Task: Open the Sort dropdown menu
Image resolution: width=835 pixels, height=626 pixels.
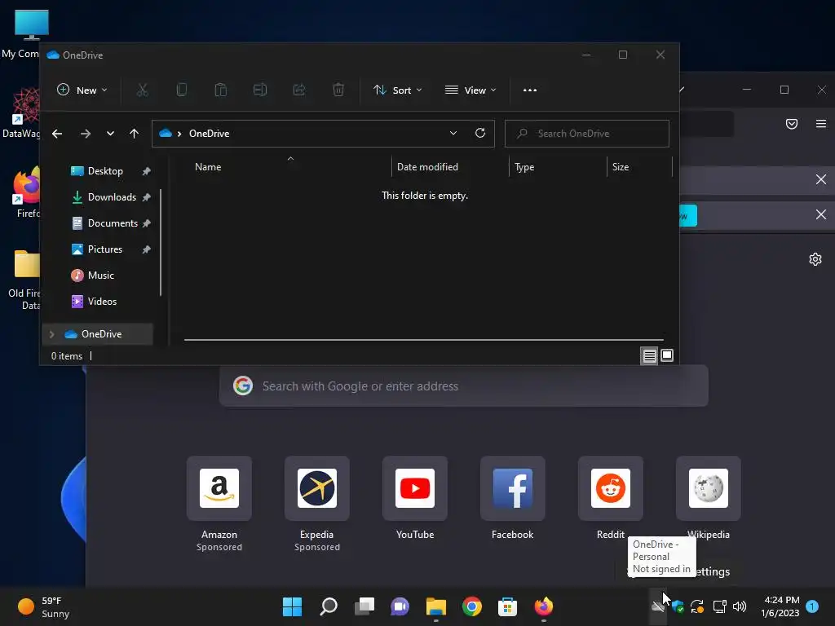Action: coord(398,90)
